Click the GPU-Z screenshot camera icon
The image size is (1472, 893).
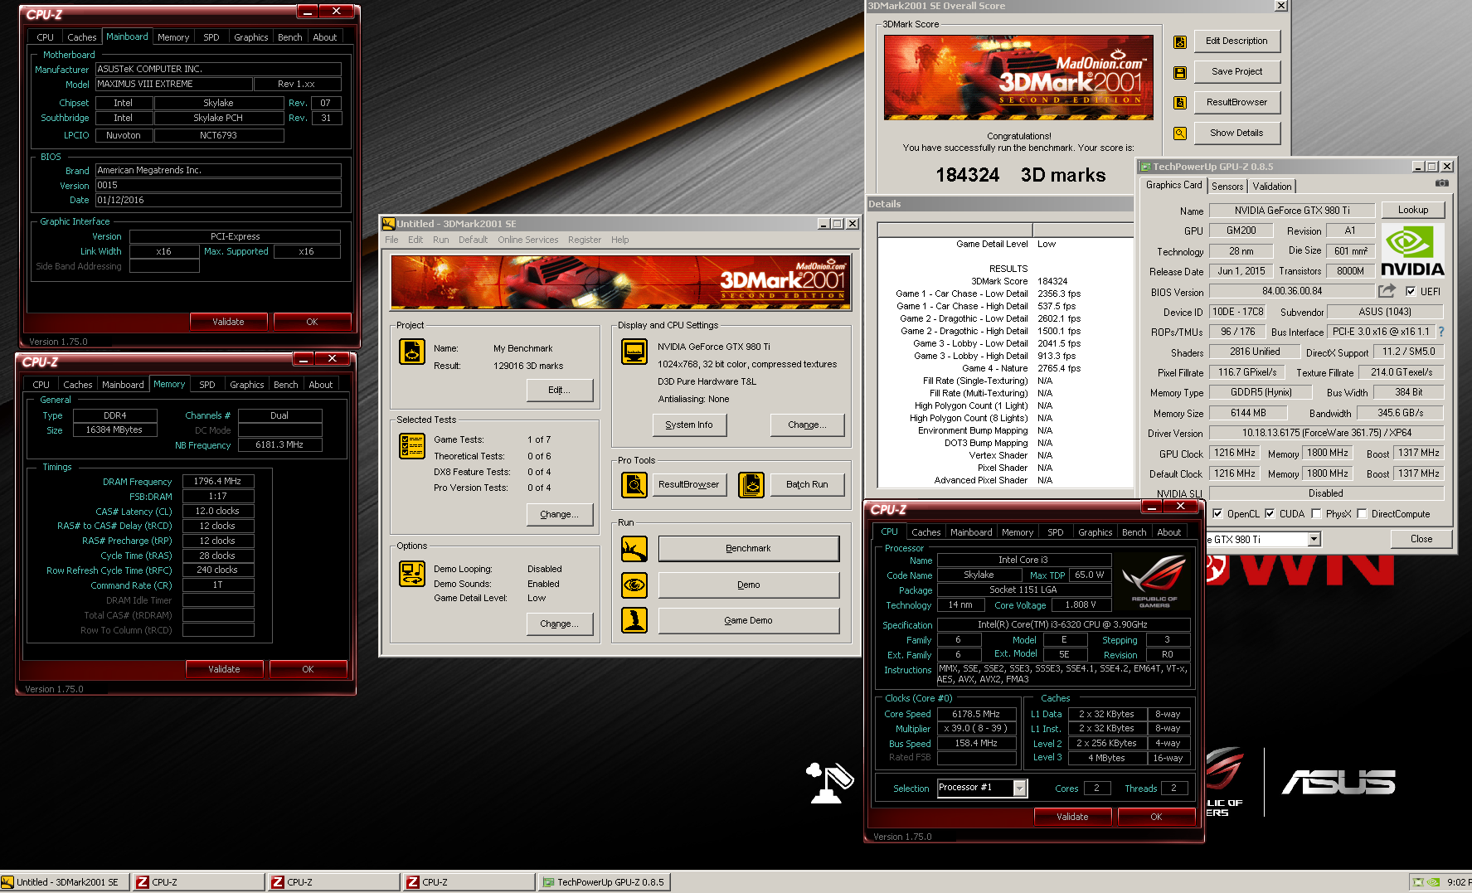point(1442,183)
